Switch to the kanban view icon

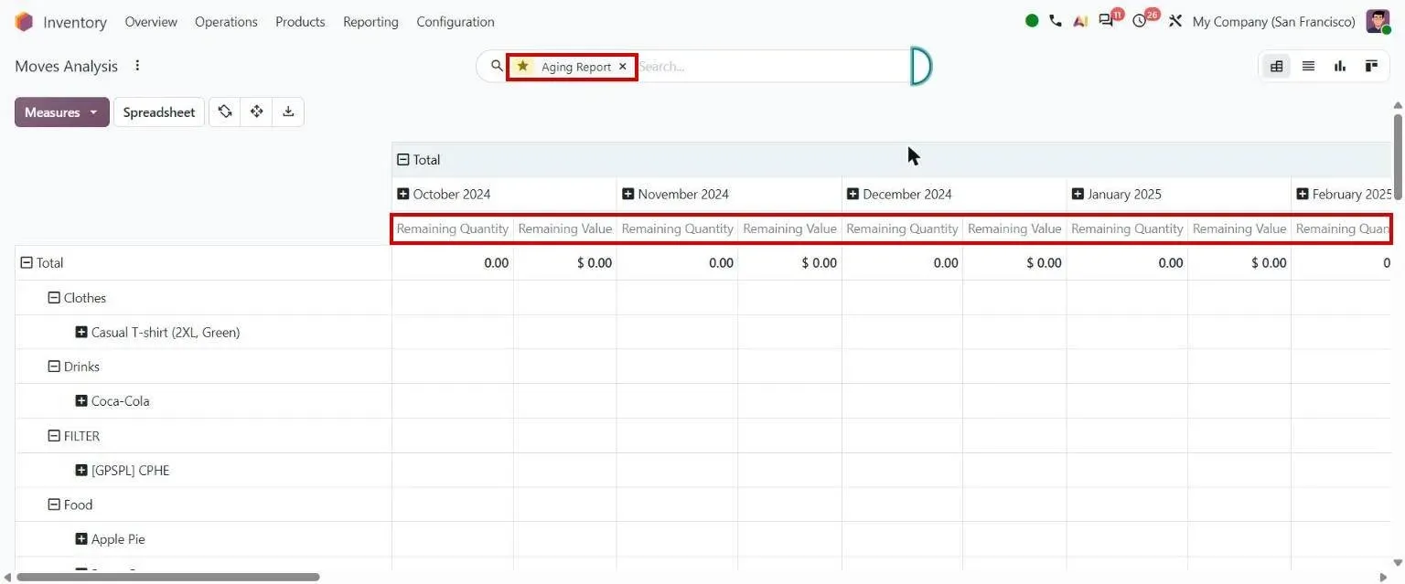coord(1371,66)
